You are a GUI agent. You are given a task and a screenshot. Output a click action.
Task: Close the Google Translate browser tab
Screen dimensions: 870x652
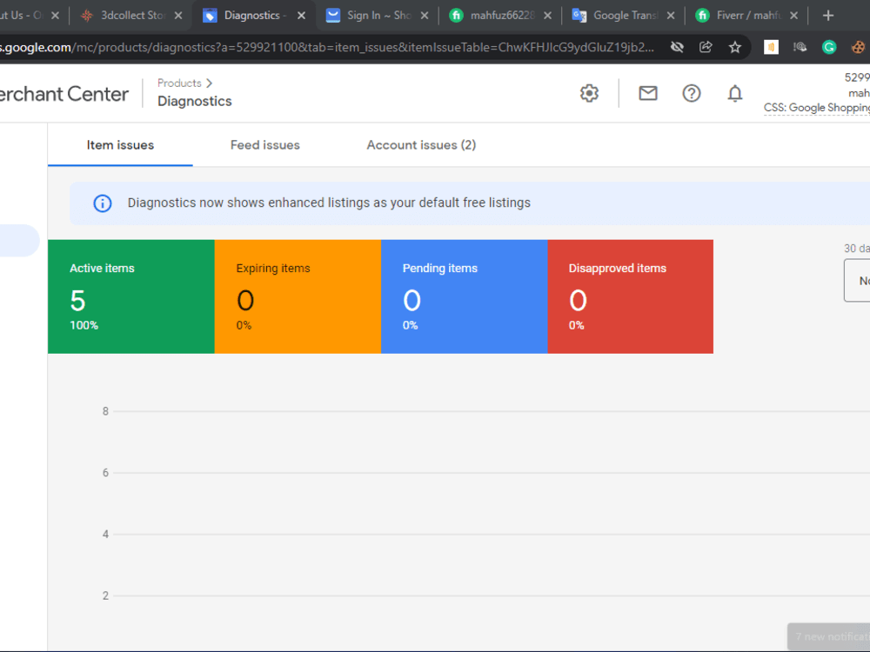(x=671, y=16)
